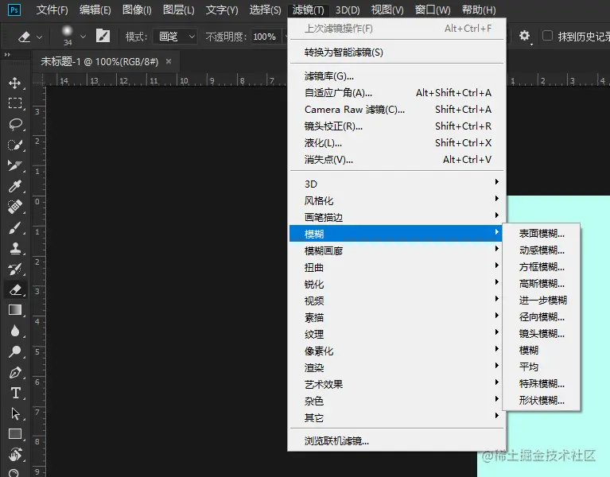
Task: Select the Move tool
Action: [x=15, y=83]
